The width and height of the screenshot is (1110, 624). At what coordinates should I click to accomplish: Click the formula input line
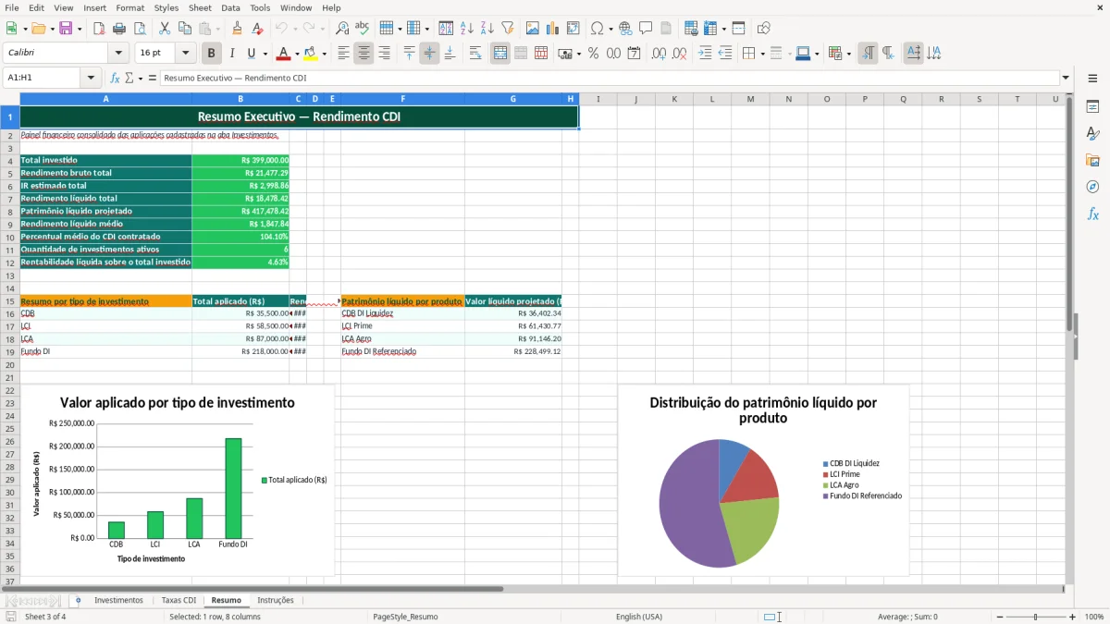(609, 79)
